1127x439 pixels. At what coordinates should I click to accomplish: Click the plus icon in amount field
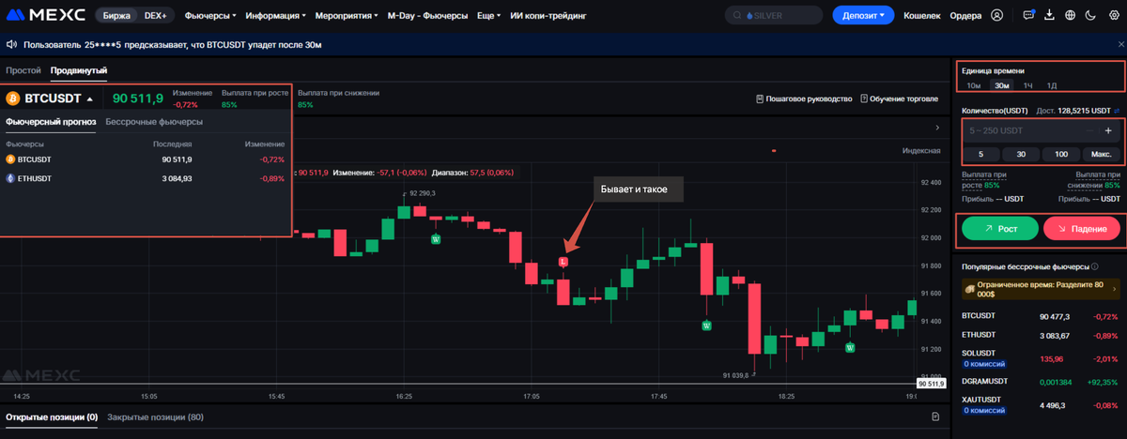coord(1108,130)
